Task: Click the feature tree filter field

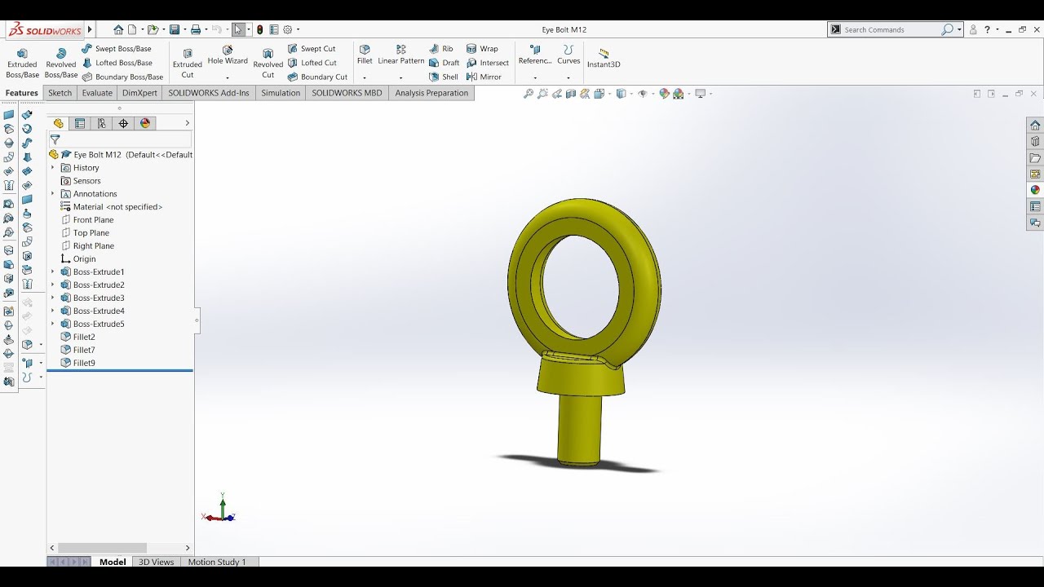Action: pyautogui.click(x=120, y=140)
